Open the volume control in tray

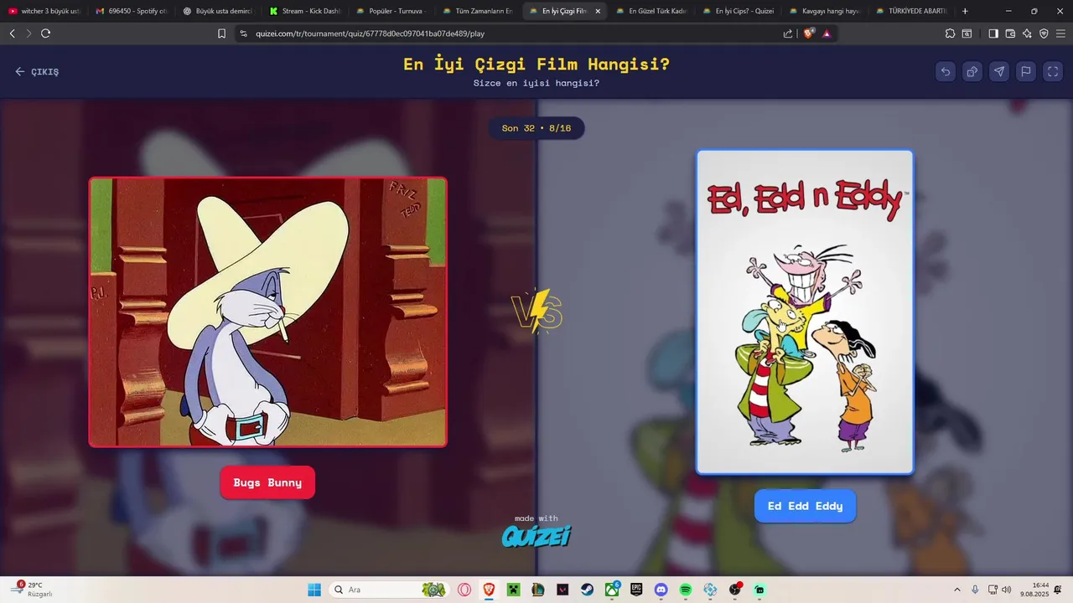[x=1007, y=590]
